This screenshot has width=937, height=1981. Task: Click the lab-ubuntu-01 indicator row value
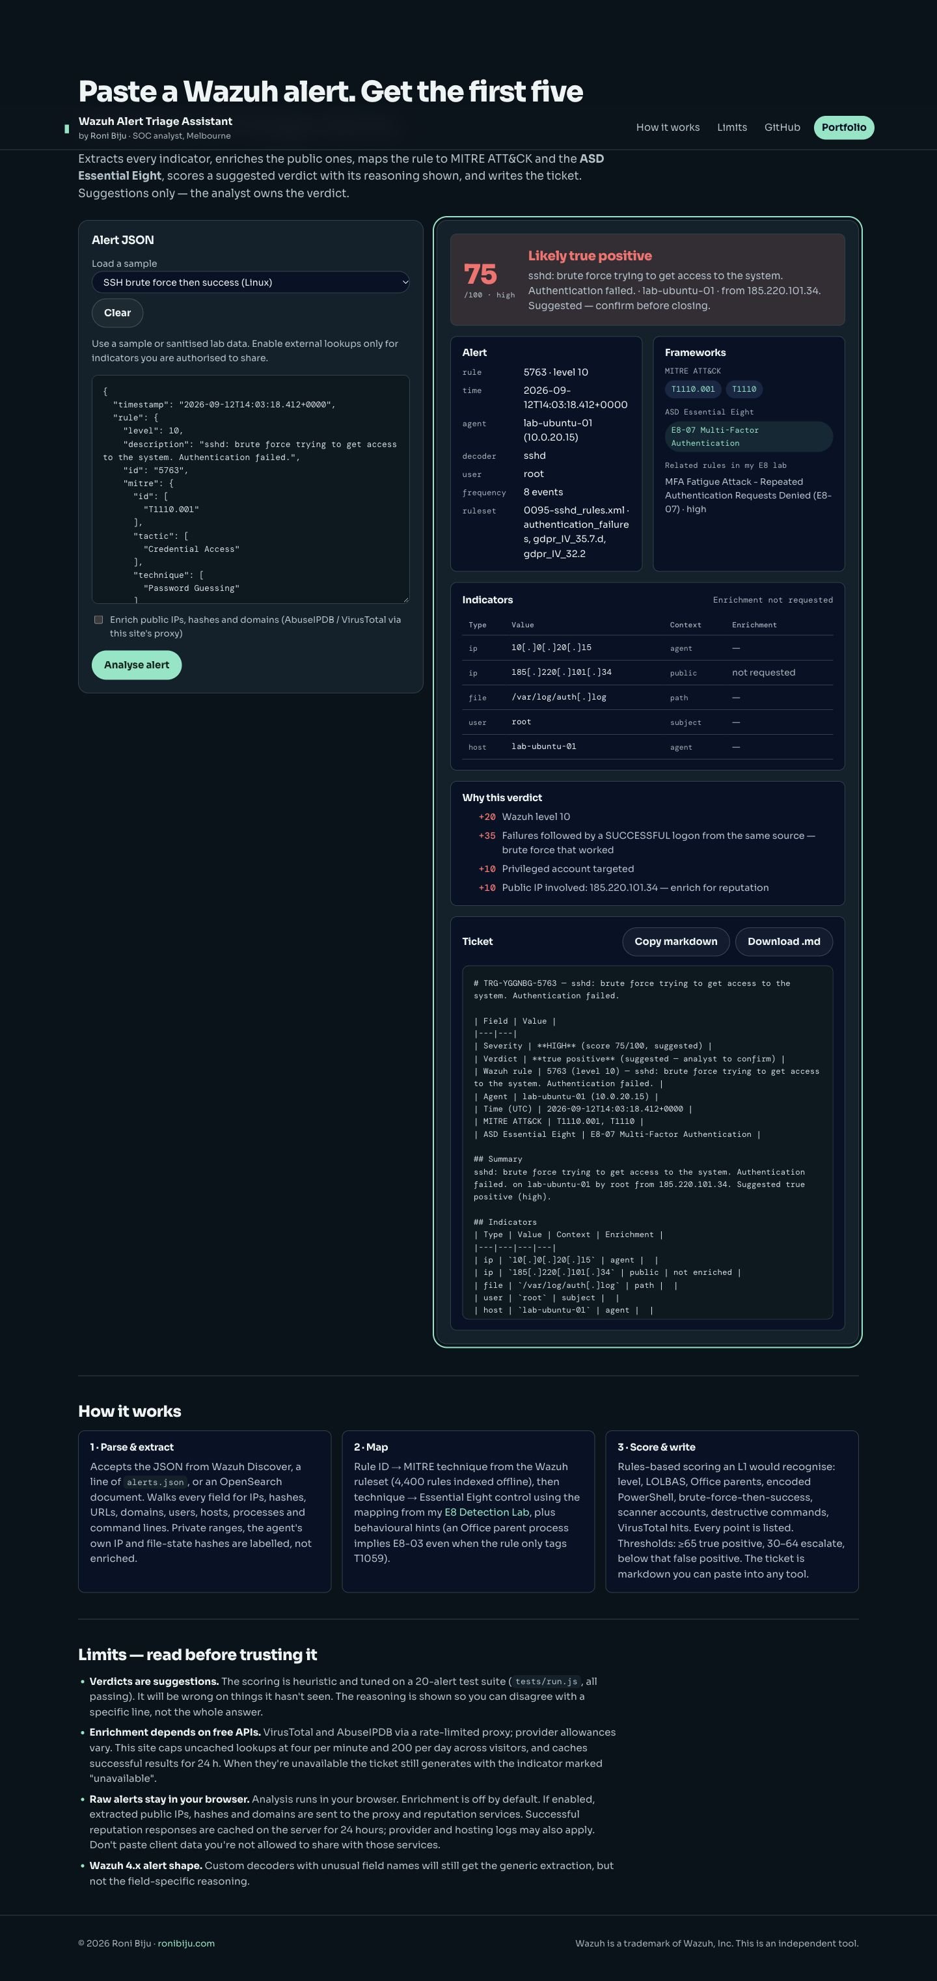click(x=543, y=746)
